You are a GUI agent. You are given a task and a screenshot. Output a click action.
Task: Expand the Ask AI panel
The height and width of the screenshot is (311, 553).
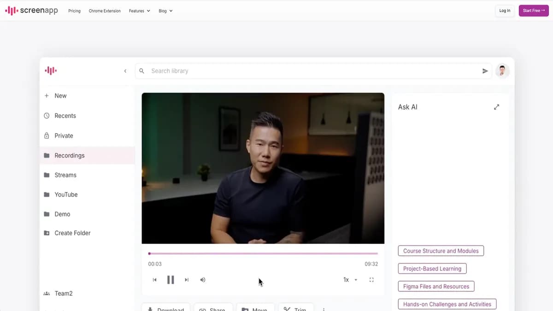pos(496,107)
